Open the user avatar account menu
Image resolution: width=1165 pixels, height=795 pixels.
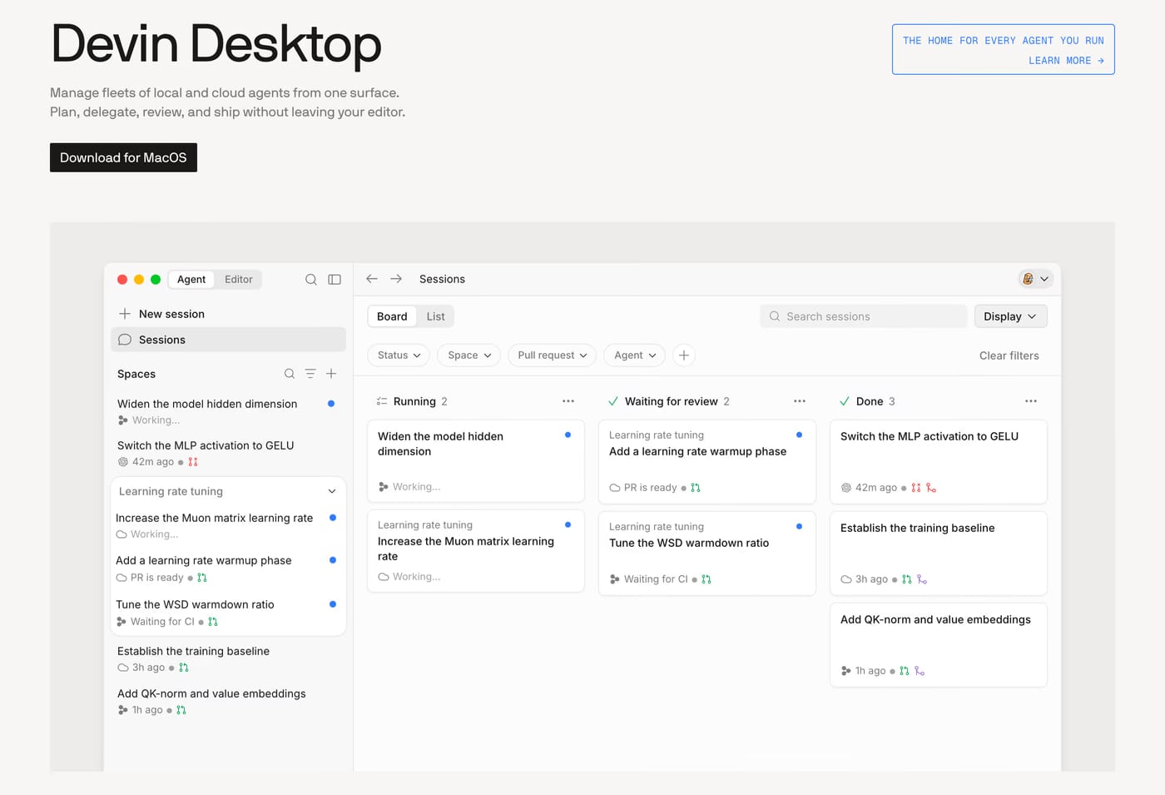click(x=1036, y=279)
